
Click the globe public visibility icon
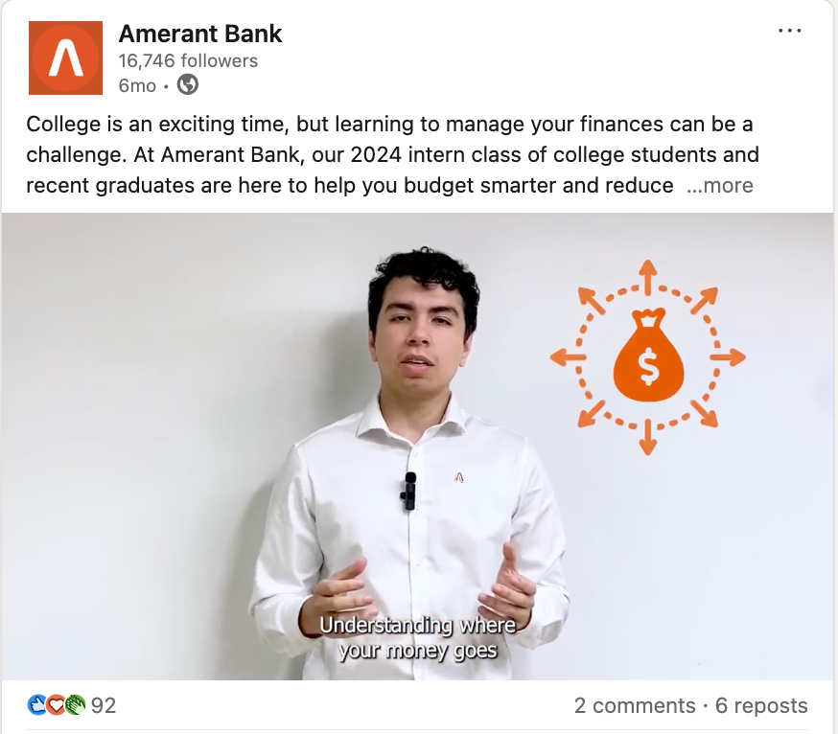click(188, 84)
